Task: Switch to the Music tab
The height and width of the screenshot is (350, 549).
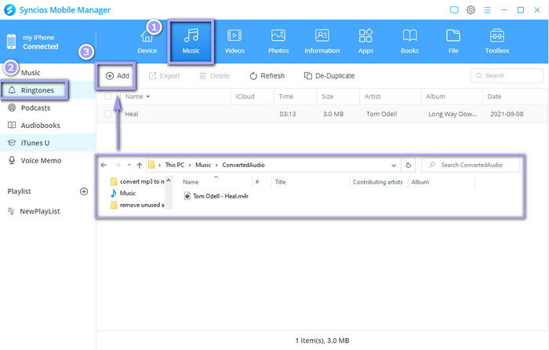Action: [191, 42]
